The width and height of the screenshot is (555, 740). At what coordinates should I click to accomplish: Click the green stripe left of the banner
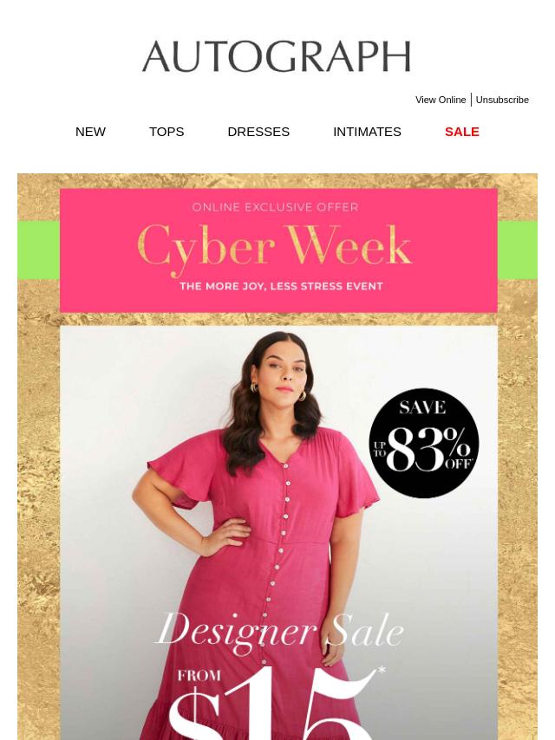(39, 250)
